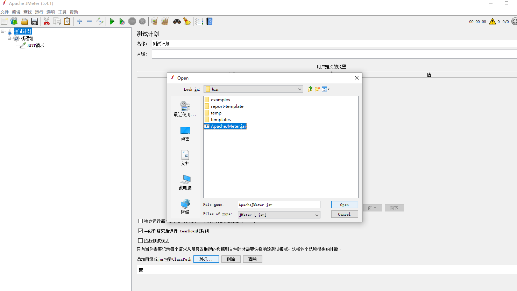Start the test with green play icon
The height and width of the screenshot is (291, 517).
(112, 22)
